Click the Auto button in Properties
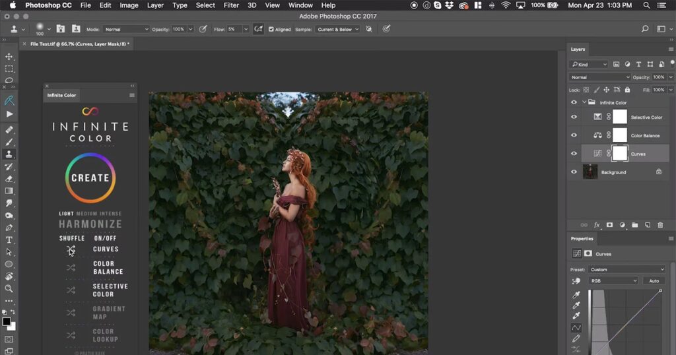 (x=654, y=281)
